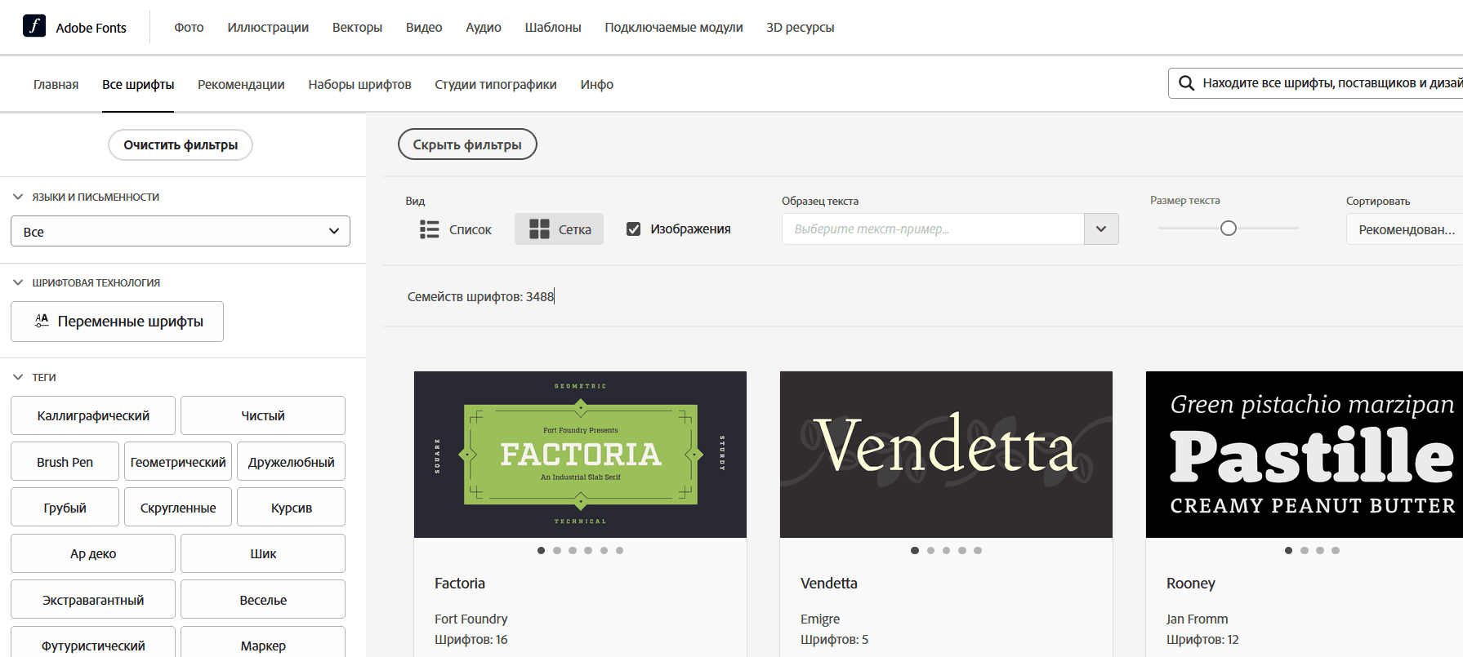Toggle the Чистый tag

(x=263, y=415)
